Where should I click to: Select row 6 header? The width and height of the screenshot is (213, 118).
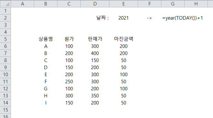pos(5,46)
